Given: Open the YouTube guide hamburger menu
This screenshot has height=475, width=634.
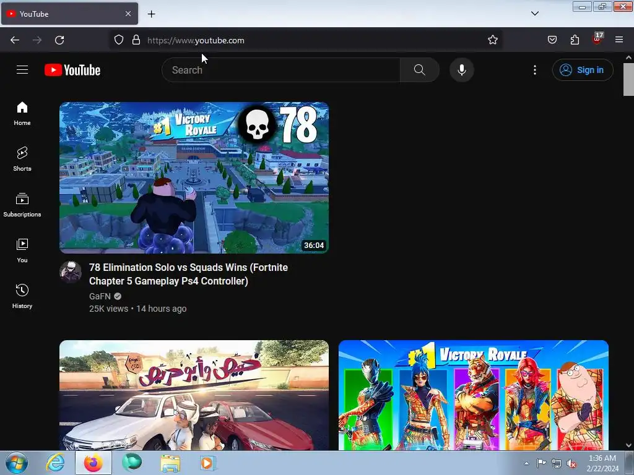Looking at the screenshot, I should coord(22,70).
